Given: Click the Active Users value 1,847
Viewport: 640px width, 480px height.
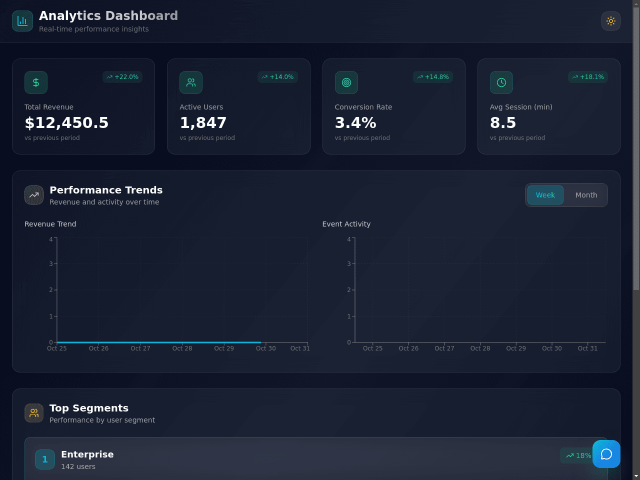Looking at the screenshot, I should (203, 122).
